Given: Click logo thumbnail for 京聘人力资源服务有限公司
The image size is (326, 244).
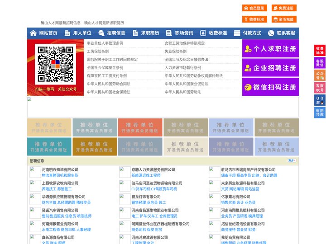Looking at the screenshot, I should click(125, 172).
